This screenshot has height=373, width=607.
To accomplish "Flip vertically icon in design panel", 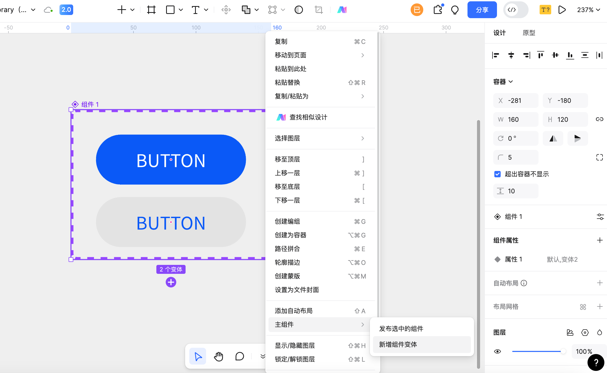I will tap(578, 138).
